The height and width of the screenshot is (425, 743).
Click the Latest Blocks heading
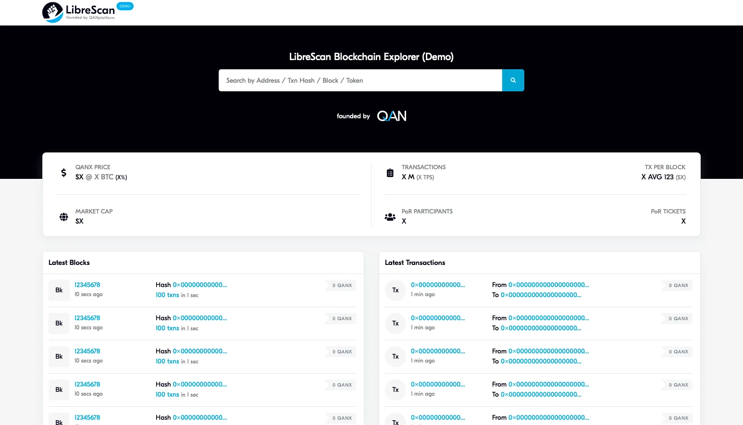[x=69, y=262]
